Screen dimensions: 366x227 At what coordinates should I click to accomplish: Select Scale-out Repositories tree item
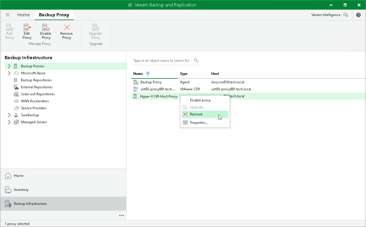point(38,94)
